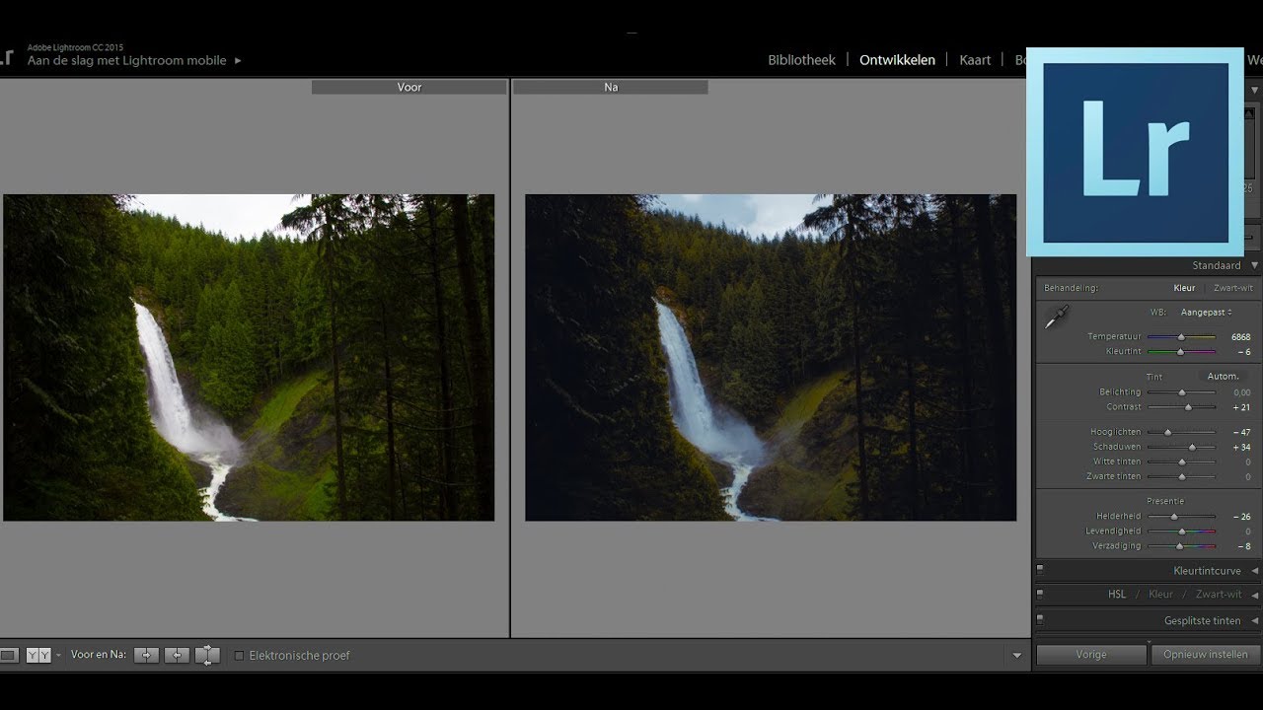The image size is (1263, 710).
Task: Pick the white balance eyedropper tool
Action: 1056,318
